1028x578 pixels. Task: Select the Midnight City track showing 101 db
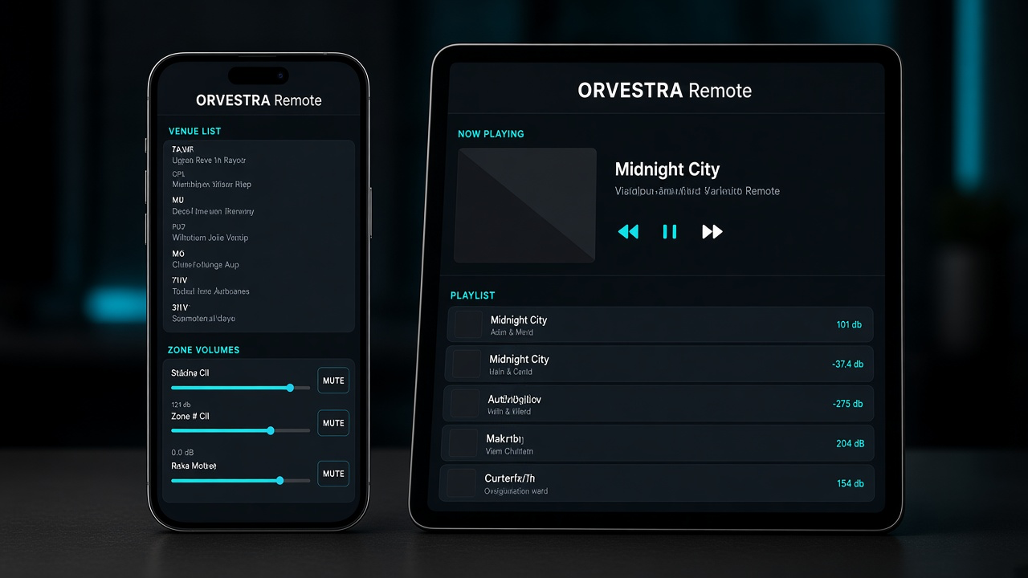(x=660, y=324)
